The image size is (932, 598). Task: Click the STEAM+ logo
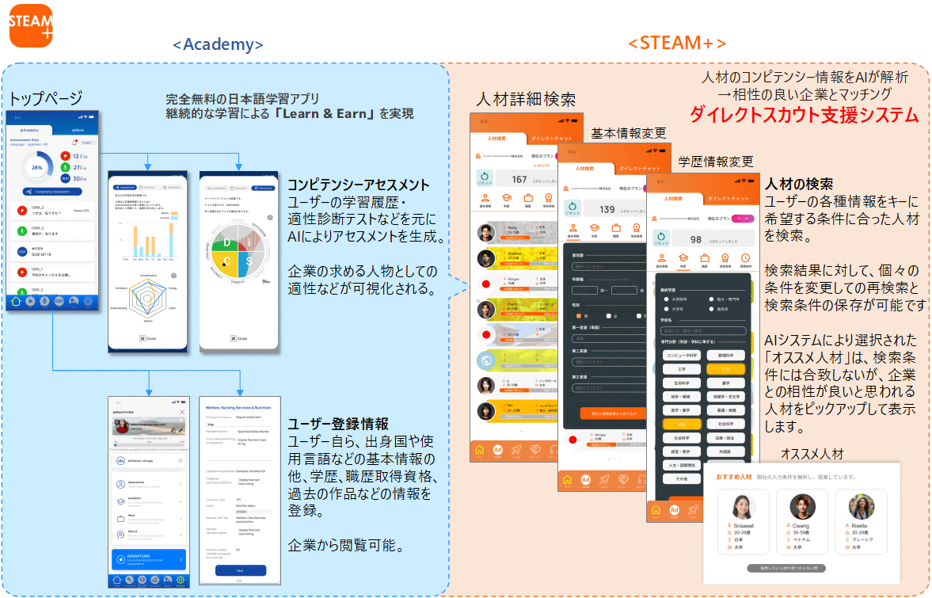pos(31,25)
